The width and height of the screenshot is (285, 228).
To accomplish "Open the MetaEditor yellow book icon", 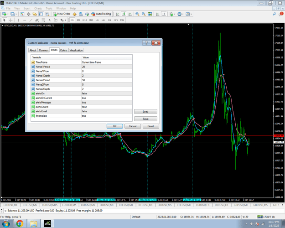I will (74, 14).
